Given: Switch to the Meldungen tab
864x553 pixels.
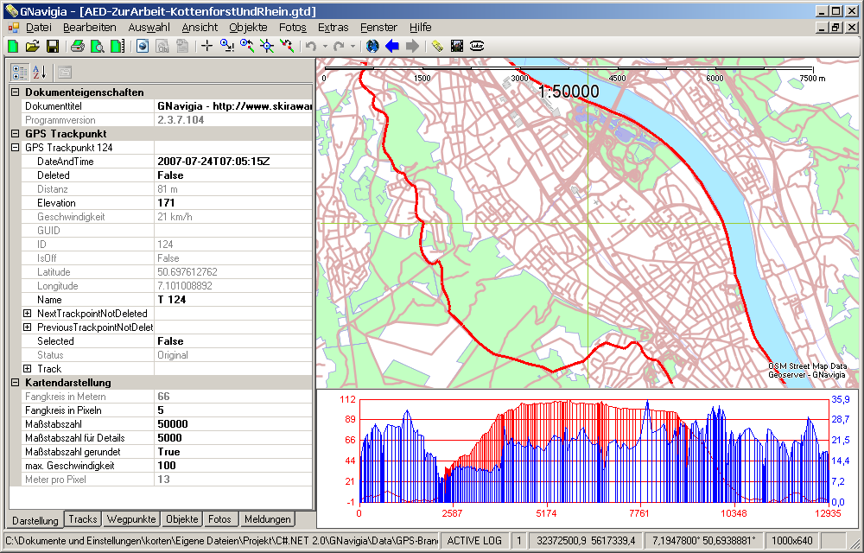Looking at the screenshot, I should [x=267, y=518].
